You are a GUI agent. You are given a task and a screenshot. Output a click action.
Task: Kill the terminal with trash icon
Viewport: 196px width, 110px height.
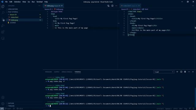click(185, 72)
